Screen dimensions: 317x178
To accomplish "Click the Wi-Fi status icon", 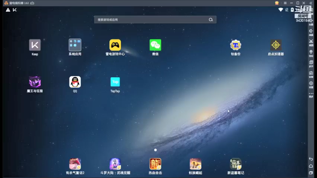I will tap(281, 9).
